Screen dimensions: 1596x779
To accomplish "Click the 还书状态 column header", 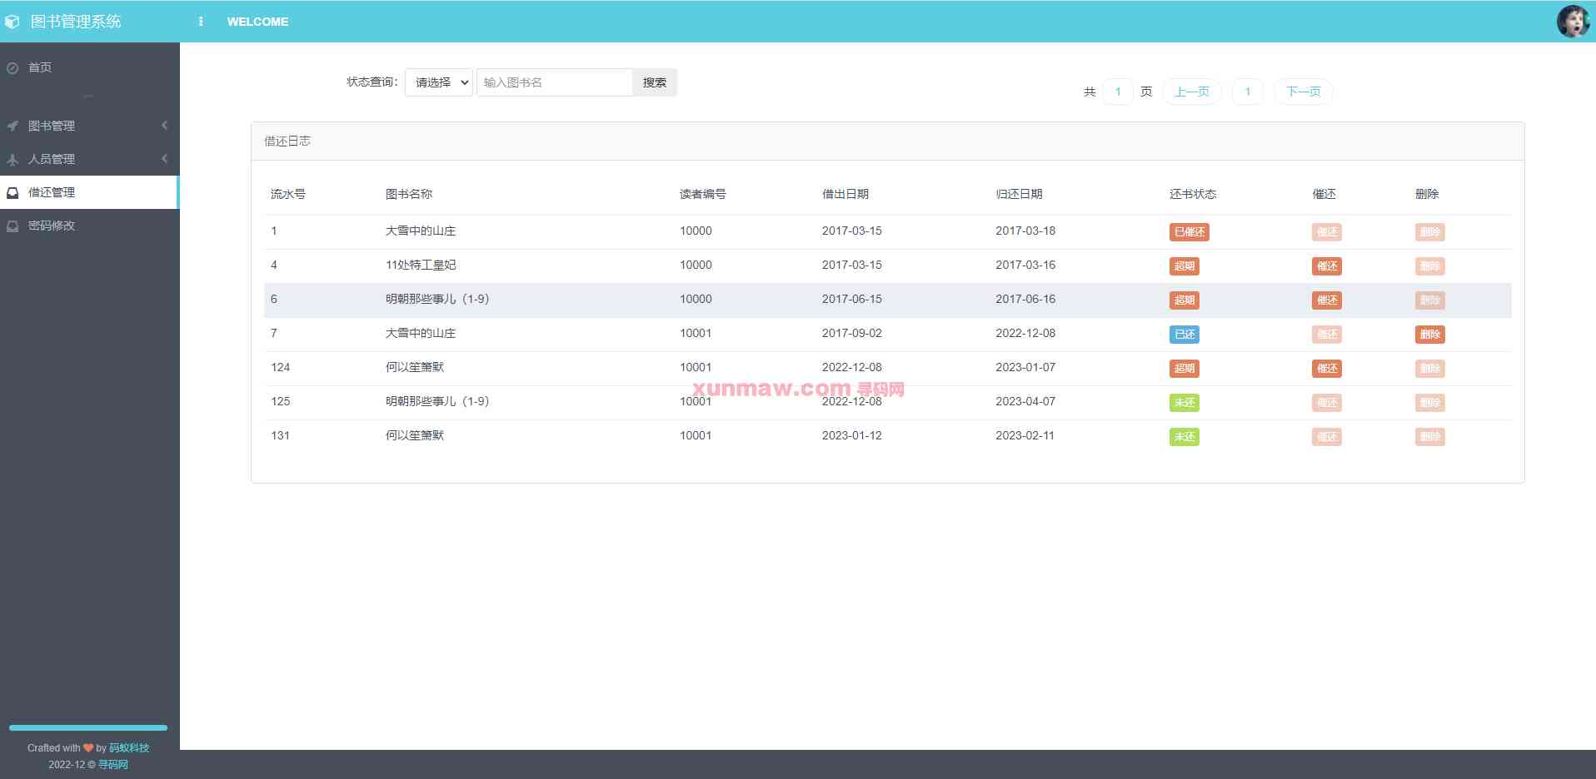I will [x=1193, y=194].
